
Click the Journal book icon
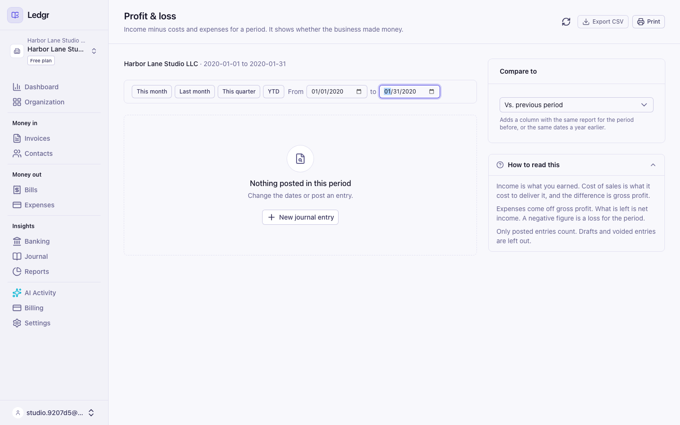click(17, 256)
